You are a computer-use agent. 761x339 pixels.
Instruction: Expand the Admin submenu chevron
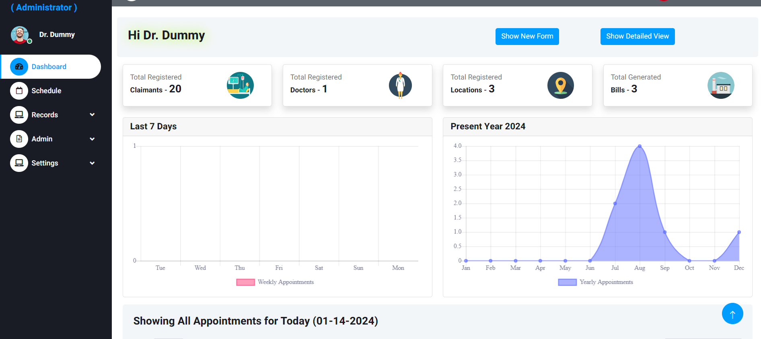(92, 139)
